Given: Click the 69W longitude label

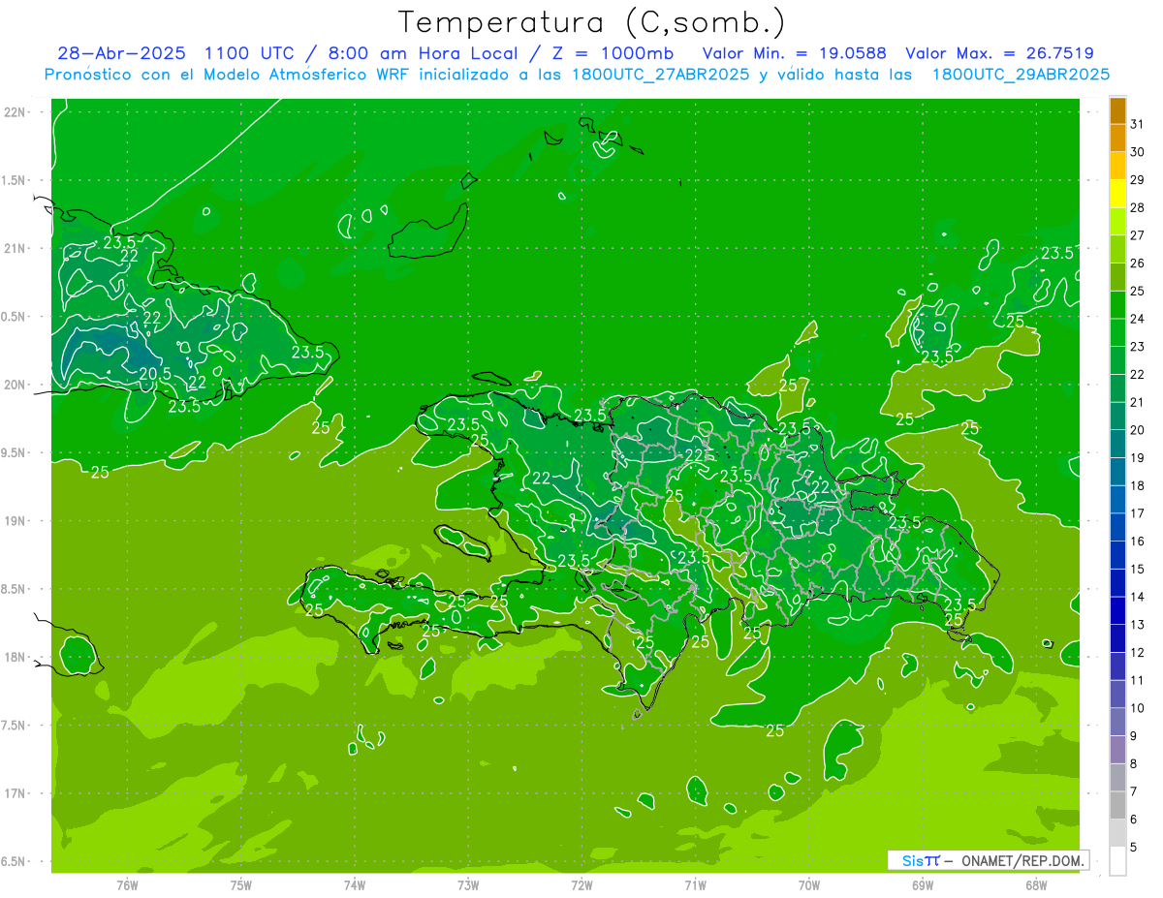Looking at the screenshot, I should click(923, 885).
